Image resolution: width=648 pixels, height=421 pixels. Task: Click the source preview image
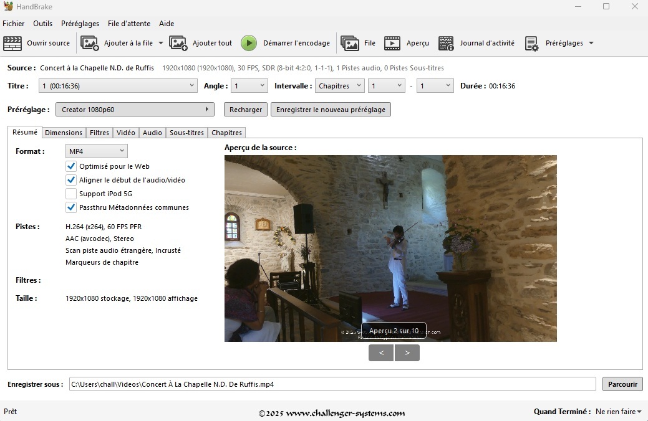click(x=390, y=248)
